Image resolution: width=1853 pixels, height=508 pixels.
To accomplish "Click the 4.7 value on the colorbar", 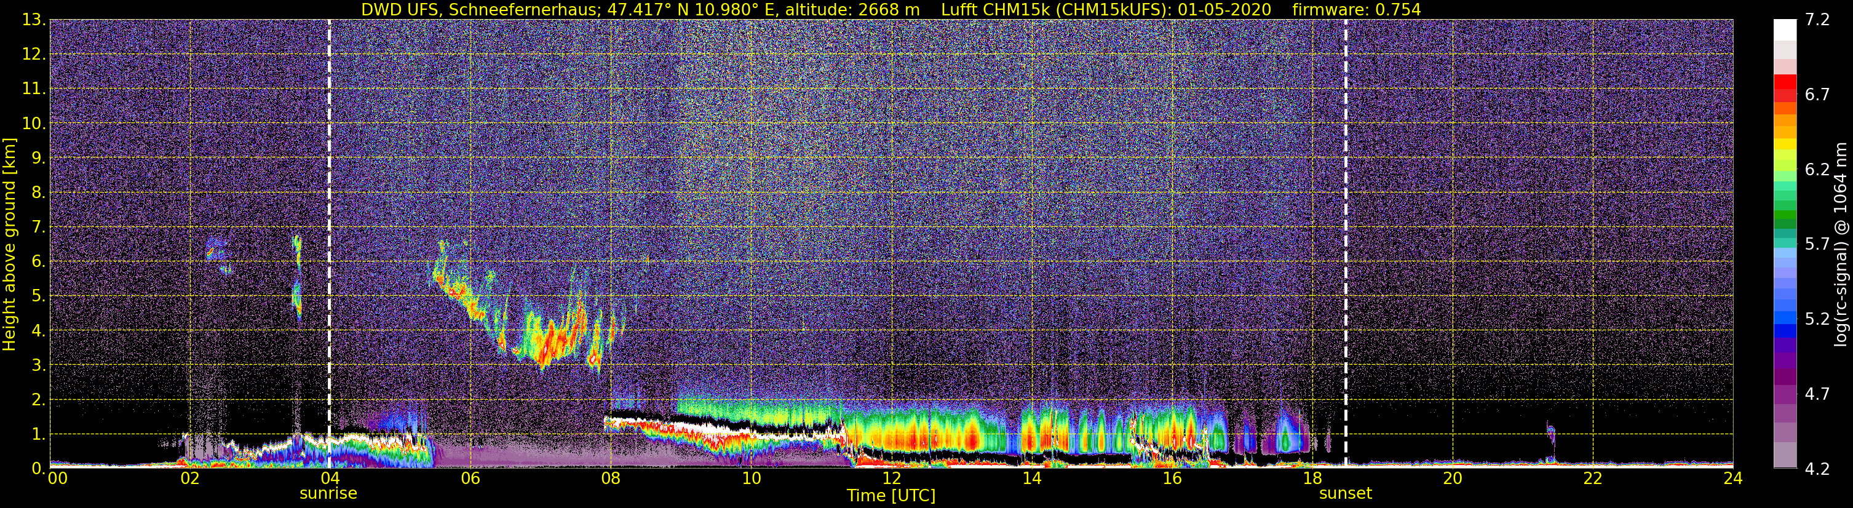I will 1817,394.
